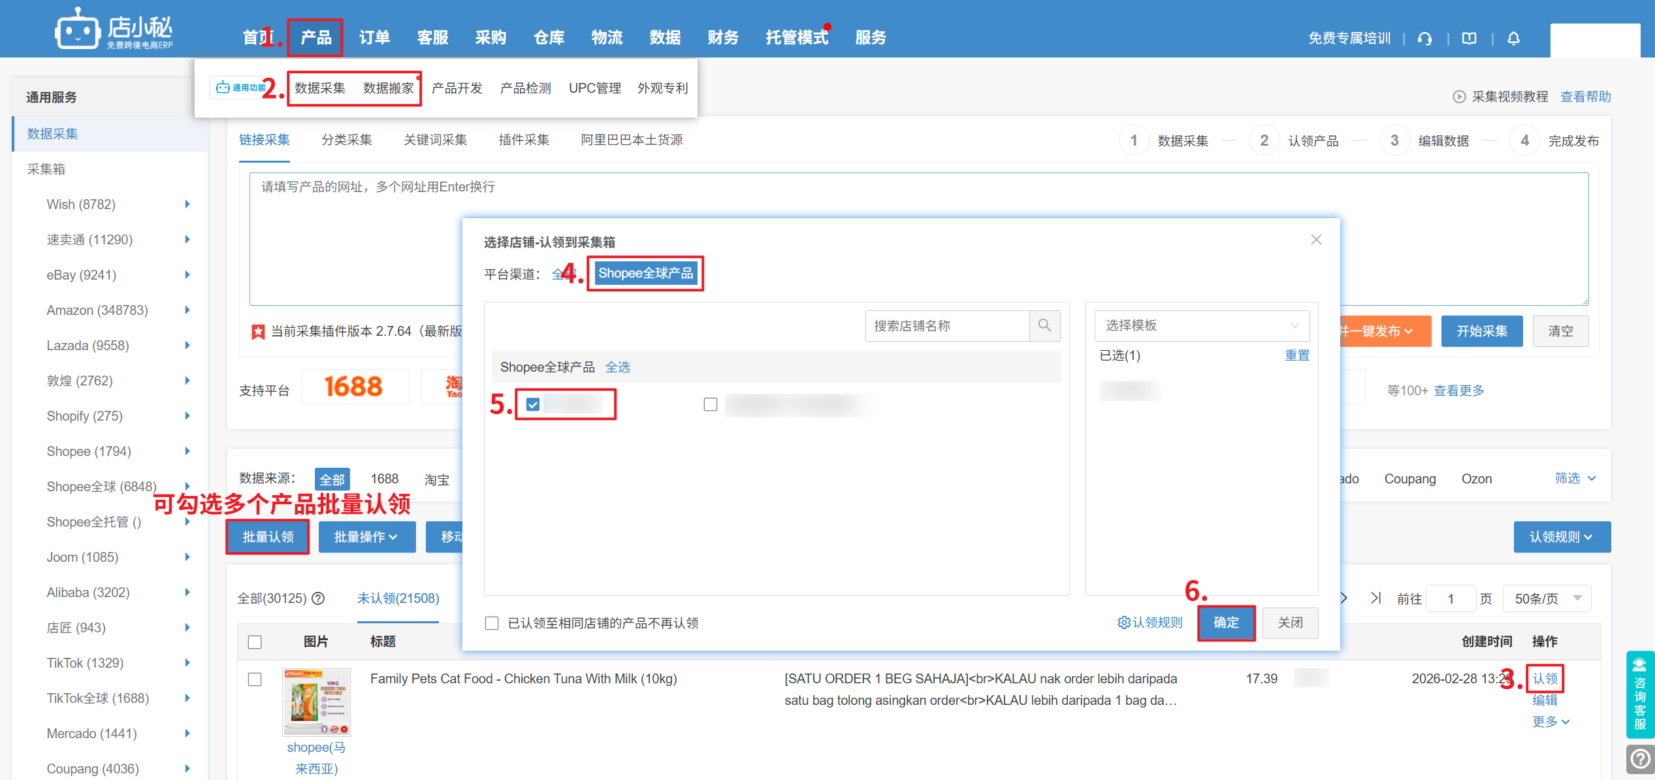The image size is (1655, 780).
Task: Click into the 搜索店铺名称 search field
Action: click(x=947, y=325)
